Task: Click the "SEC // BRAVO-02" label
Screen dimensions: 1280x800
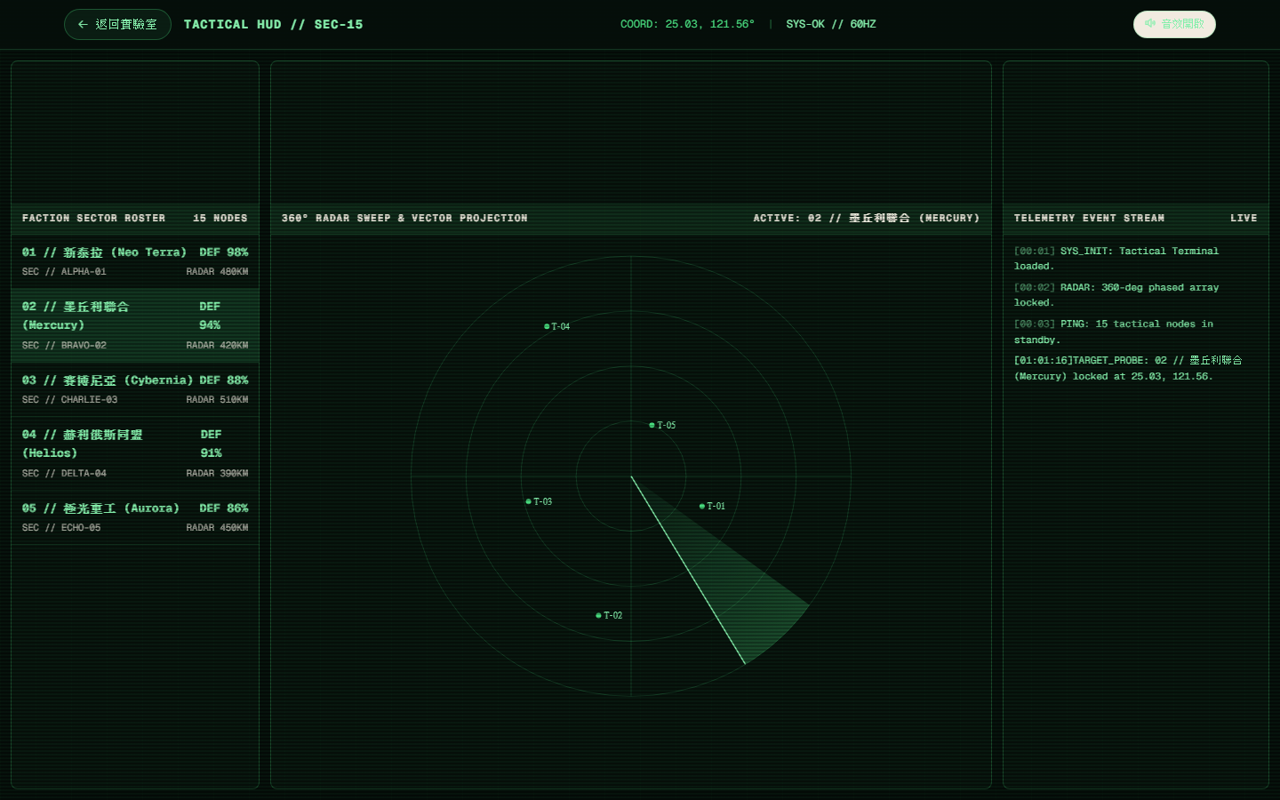Action: [x=64, y=346]
